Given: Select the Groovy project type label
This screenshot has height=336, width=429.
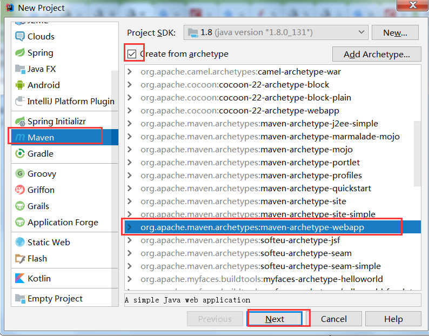Looking at the screenshot, I should point(42,174).
